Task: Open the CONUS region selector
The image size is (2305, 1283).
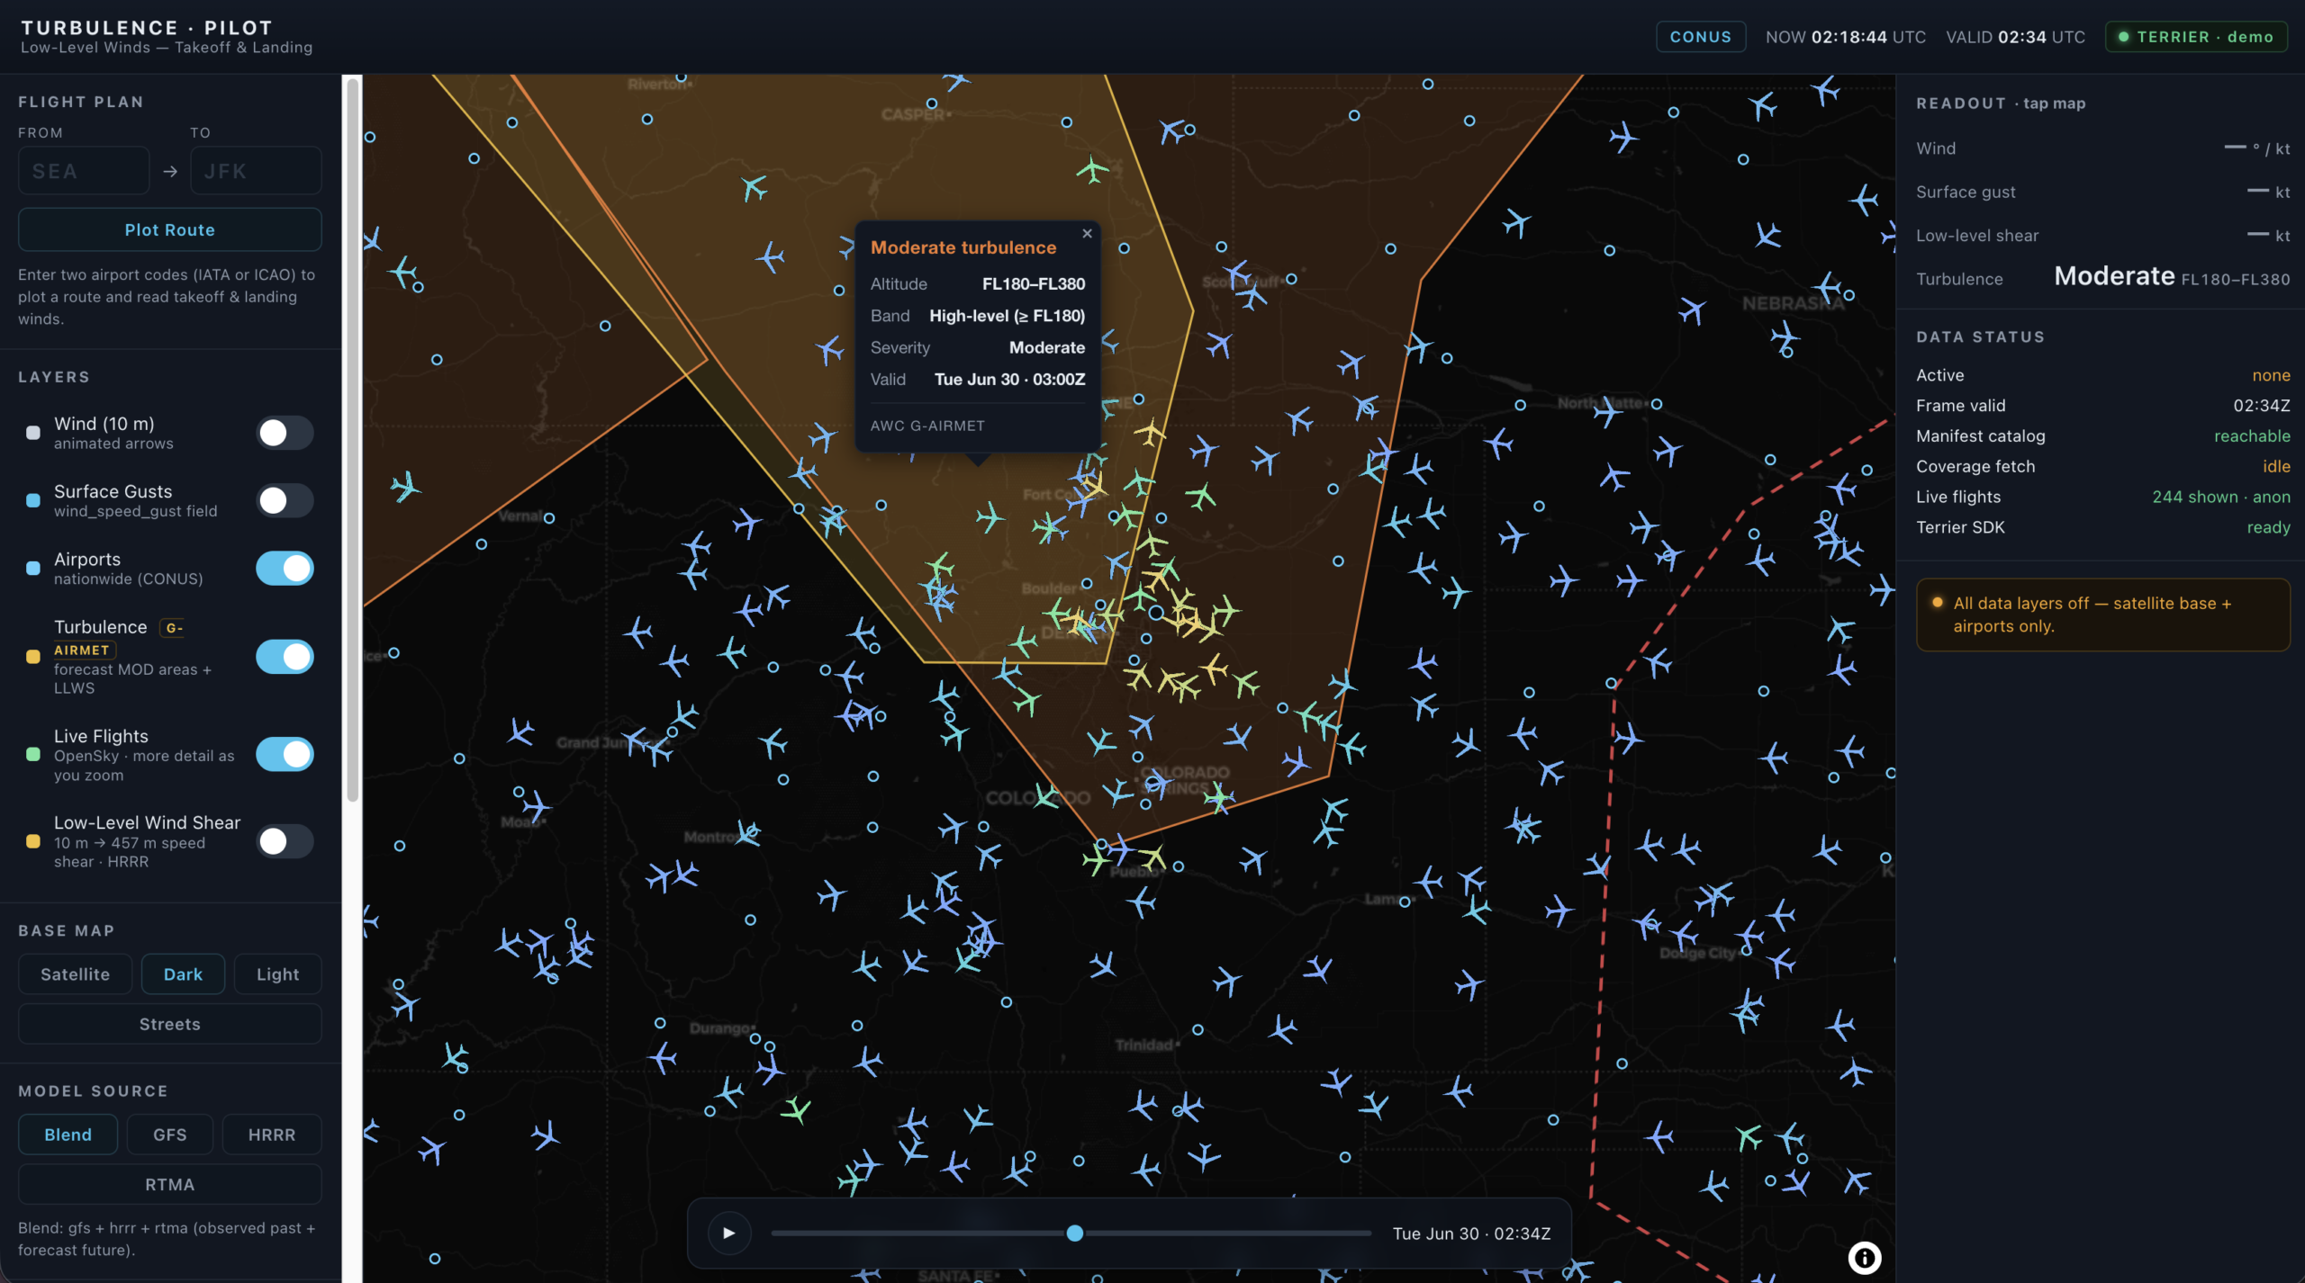Action: [x=1700, y=37]
